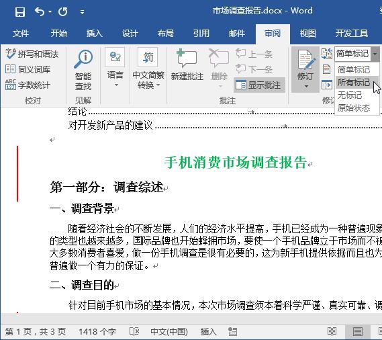382x340 pixels.
Task: Switch to the 布局 tab
Action: (165, 33)
